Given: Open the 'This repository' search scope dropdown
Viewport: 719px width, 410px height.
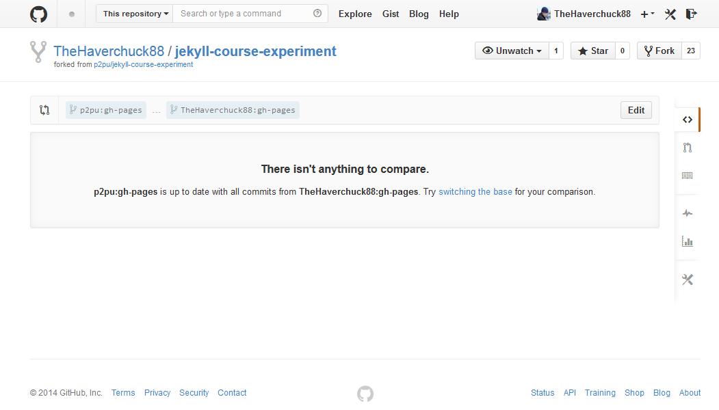Looking at the screenshot, I should pos(135,14).
